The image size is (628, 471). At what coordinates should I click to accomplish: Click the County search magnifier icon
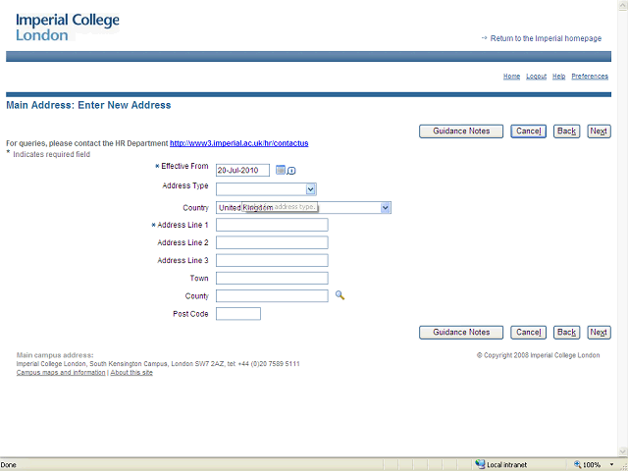point(340,295)
